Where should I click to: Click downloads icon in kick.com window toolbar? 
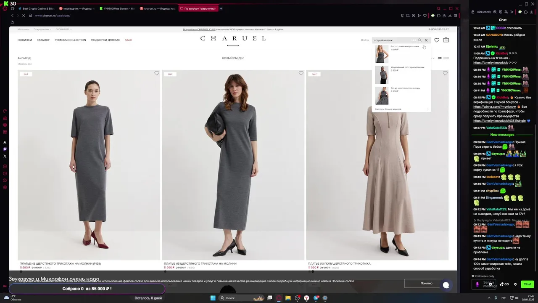531,12
